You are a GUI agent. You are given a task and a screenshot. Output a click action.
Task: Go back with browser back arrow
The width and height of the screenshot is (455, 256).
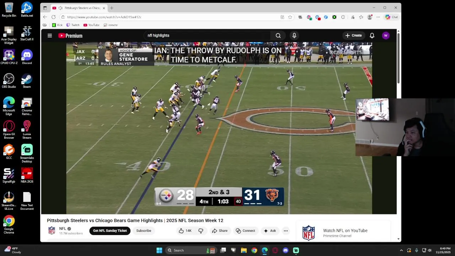coord(45,17)
